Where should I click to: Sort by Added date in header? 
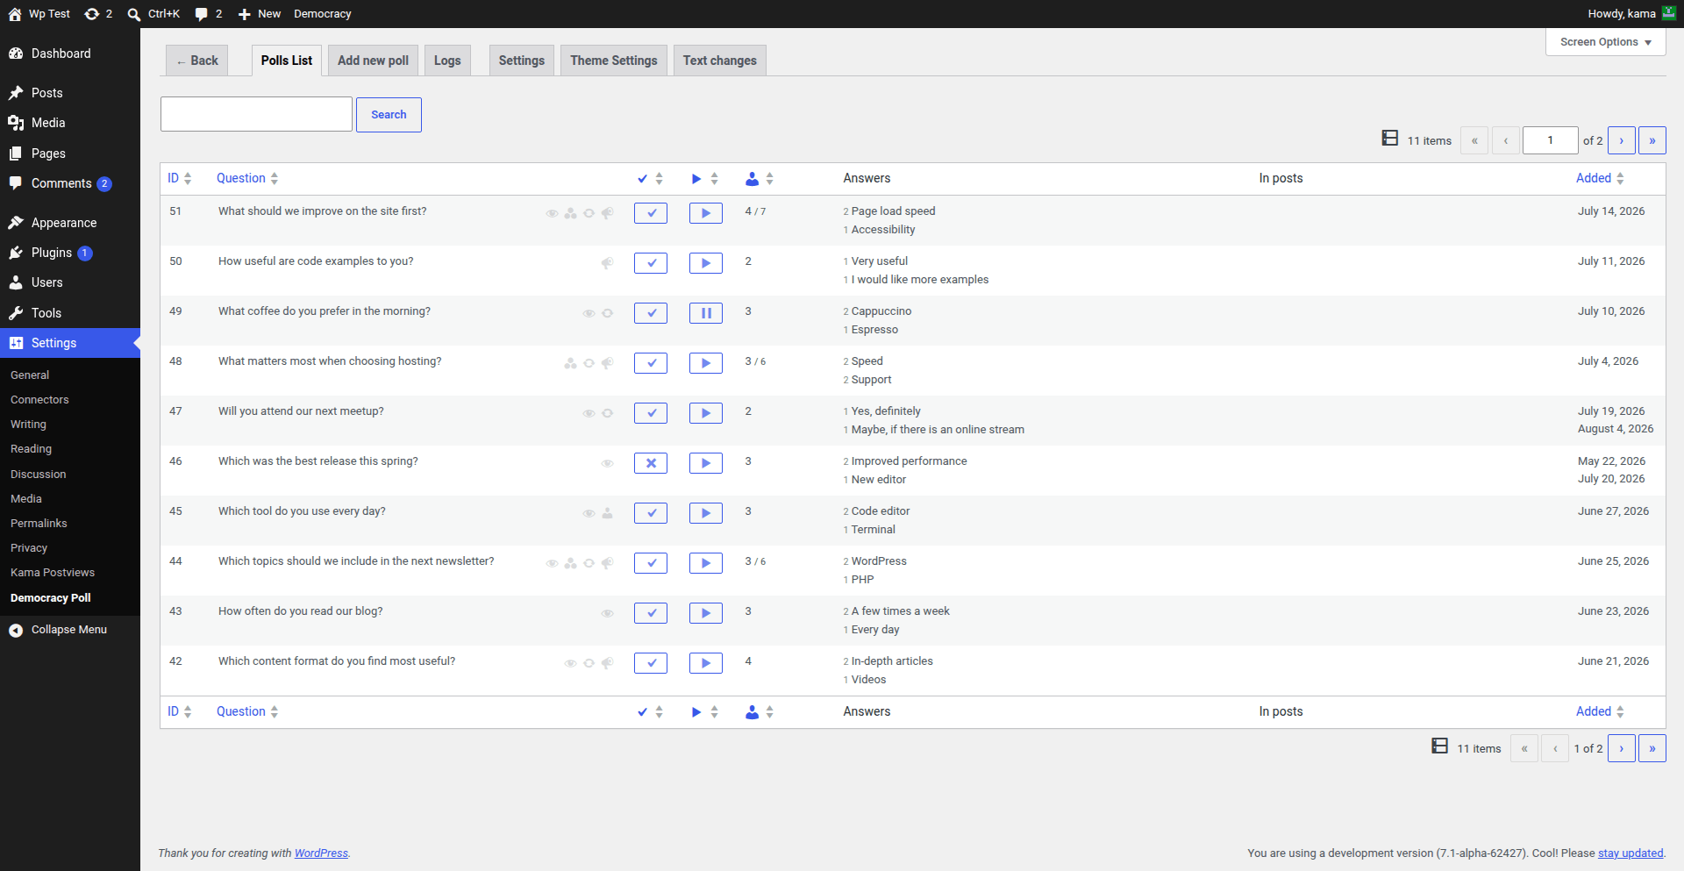[x=1600, y=178]
